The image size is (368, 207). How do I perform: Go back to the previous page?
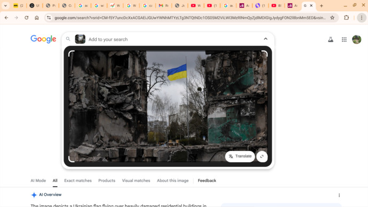[x=6, y=18]
